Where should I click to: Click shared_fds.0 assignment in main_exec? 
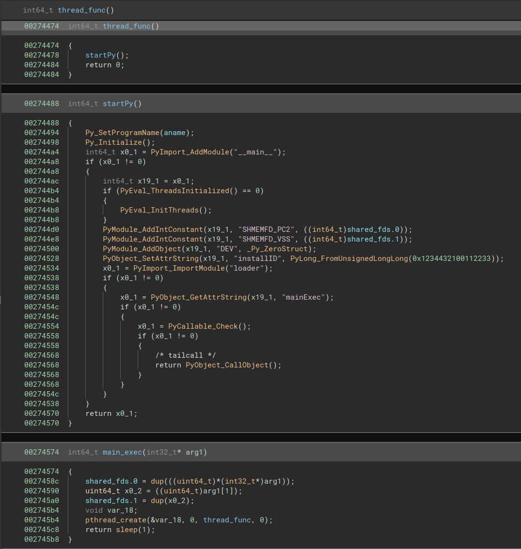[x=111, y=481]
